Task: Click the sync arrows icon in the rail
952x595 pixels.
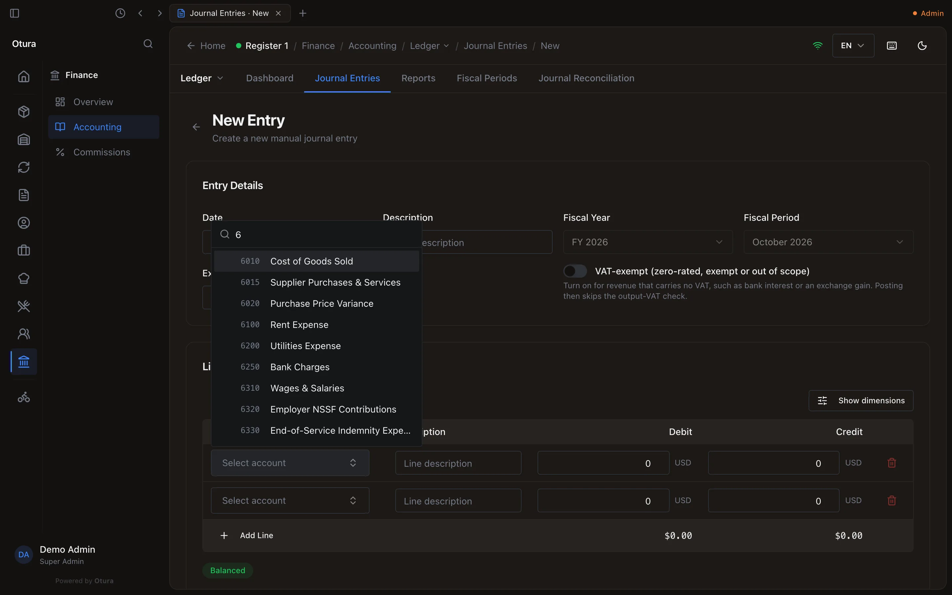Action: click(24, 167)
